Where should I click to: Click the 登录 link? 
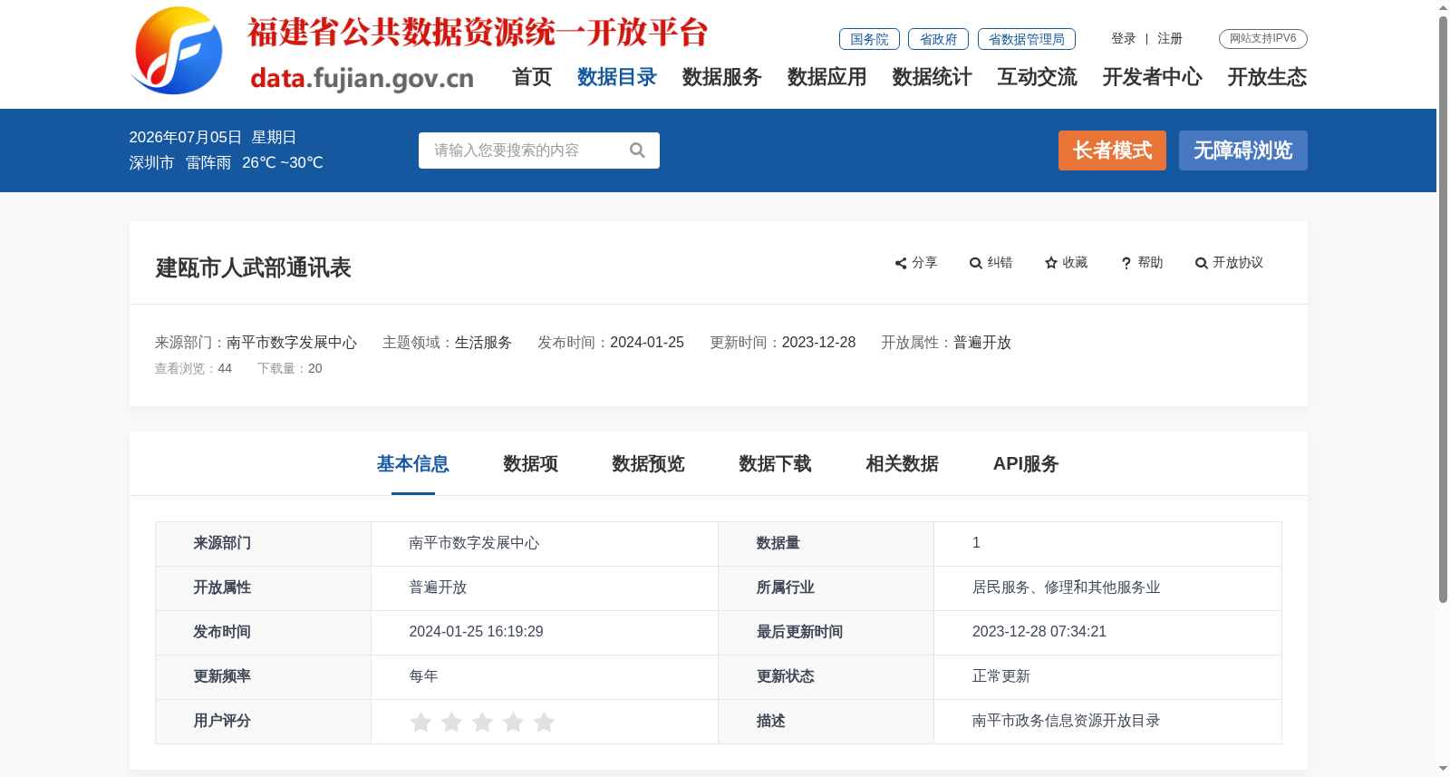(1124, 39)
